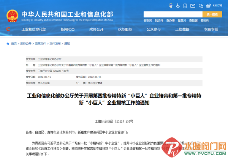Open 政务公开 navigation menu
The height and width of the screenshot is (159, 228).
[96, 29]
